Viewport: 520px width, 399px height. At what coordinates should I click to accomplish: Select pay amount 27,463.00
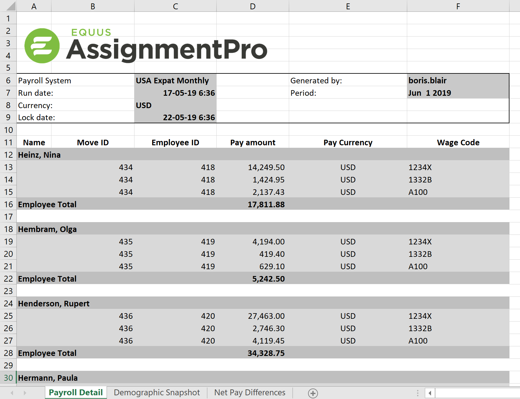(253, 316)
